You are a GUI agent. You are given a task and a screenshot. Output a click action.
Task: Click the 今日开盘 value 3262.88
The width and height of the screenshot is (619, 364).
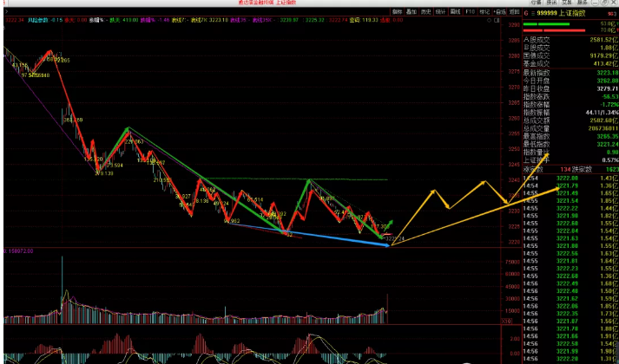click(x=607, y=81)
